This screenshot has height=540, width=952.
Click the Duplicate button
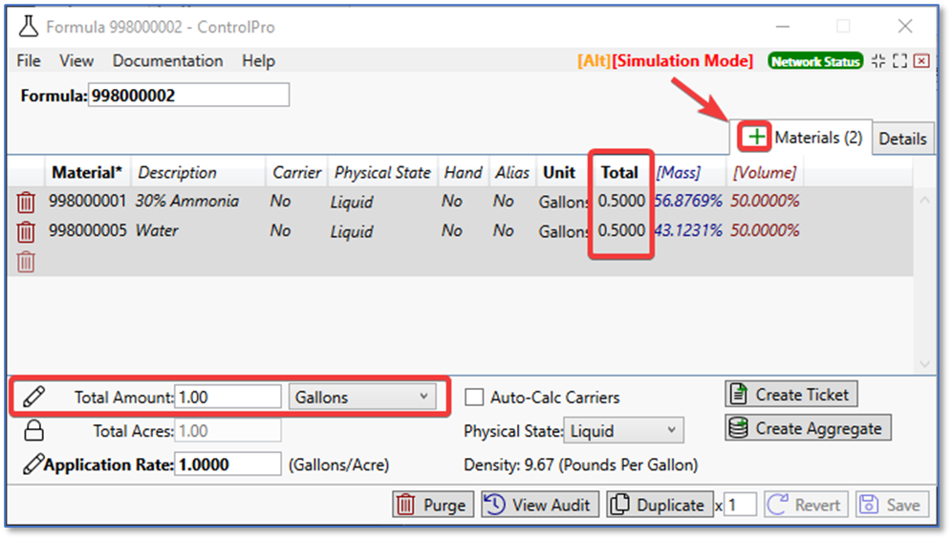[660, 505]
